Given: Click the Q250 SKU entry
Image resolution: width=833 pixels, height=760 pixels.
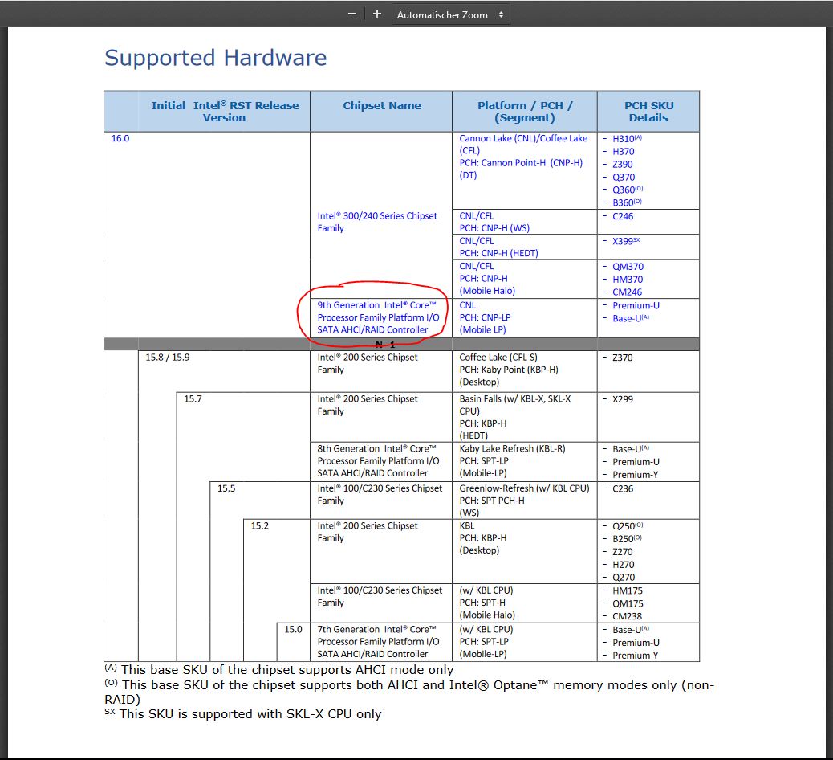Looking at the screenshot, I should [628, 526].
